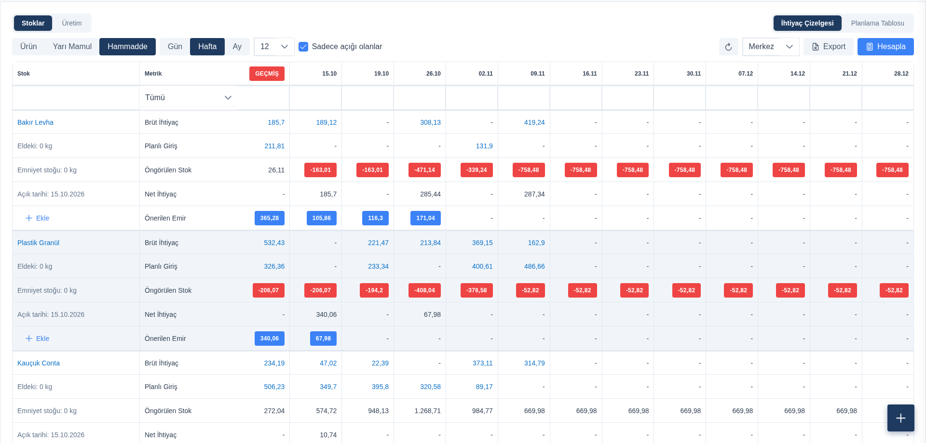Click plus icon under Bakır Levha
This screenshot has width=926, height=443.
point(29,218)
